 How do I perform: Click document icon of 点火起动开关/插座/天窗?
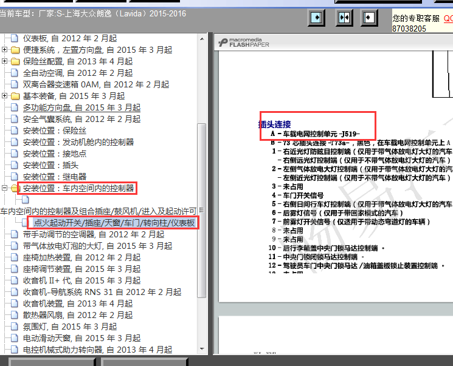click(x=26, y=223)
